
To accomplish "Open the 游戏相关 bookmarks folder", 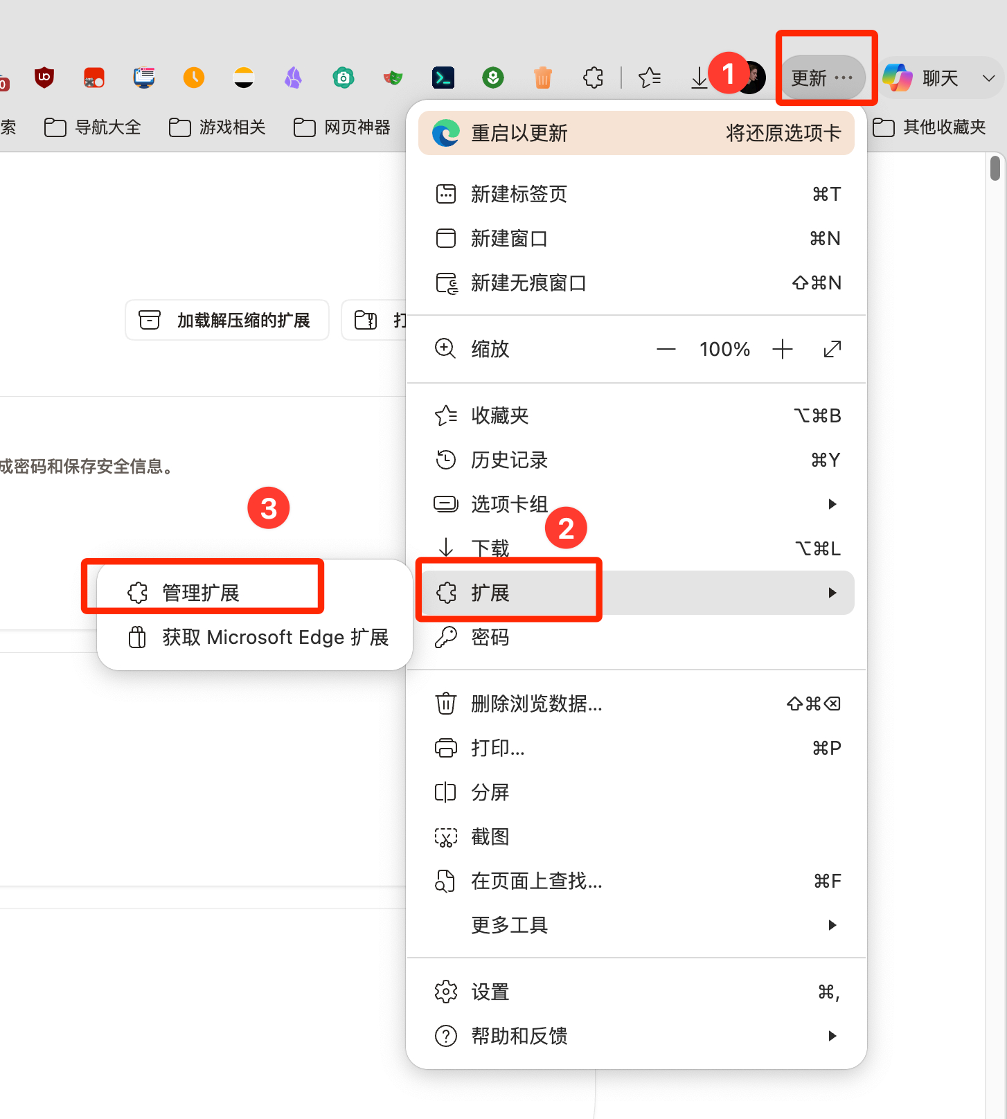I will click(217, 127).
